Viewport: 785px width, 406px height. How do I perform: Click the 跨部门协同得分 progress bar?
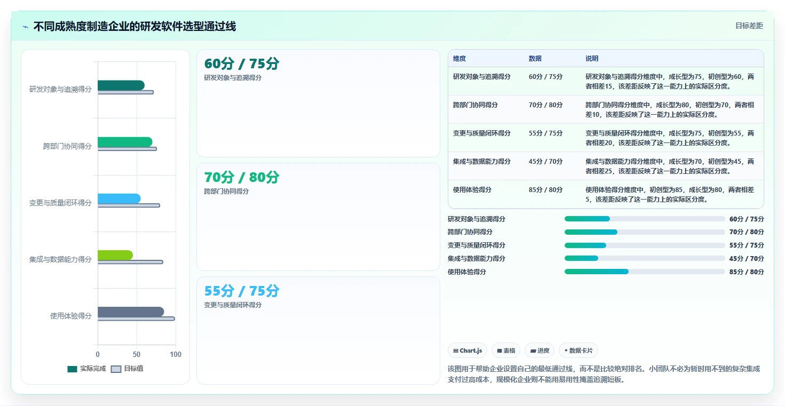click(645, 232)
